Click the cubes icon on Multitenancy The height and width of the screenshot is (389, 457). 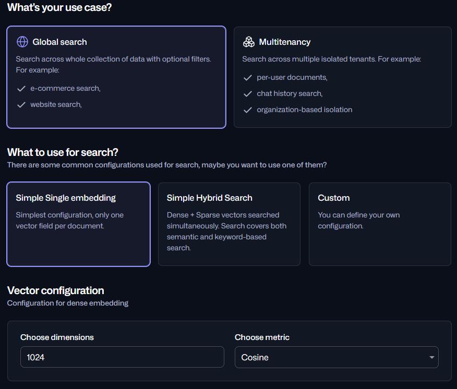pyautogui.click(x=249, y=42)
